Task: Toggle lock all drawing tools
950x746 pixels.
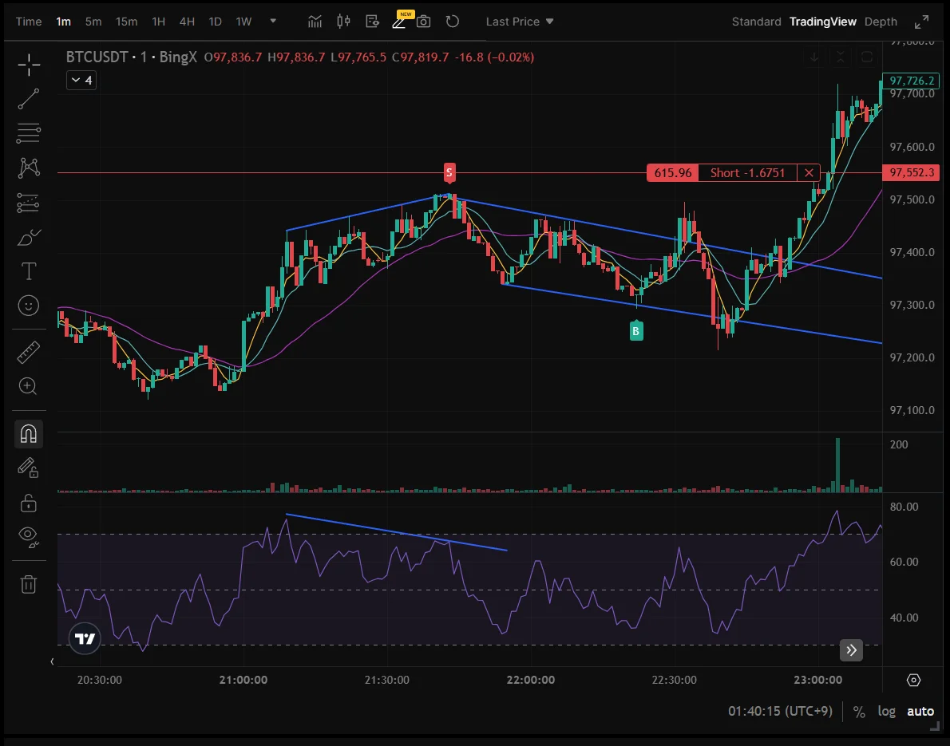Action: coord(29,503)
